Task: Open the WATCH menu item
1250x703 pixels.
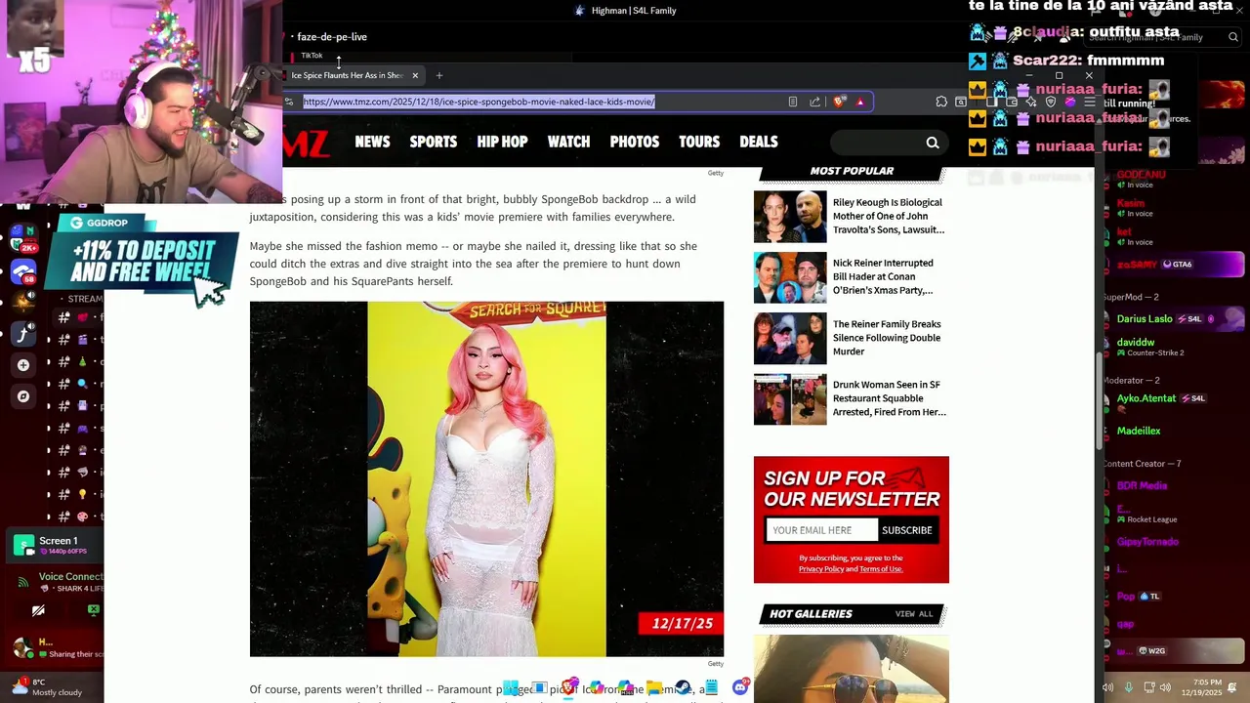Action: 568,142
